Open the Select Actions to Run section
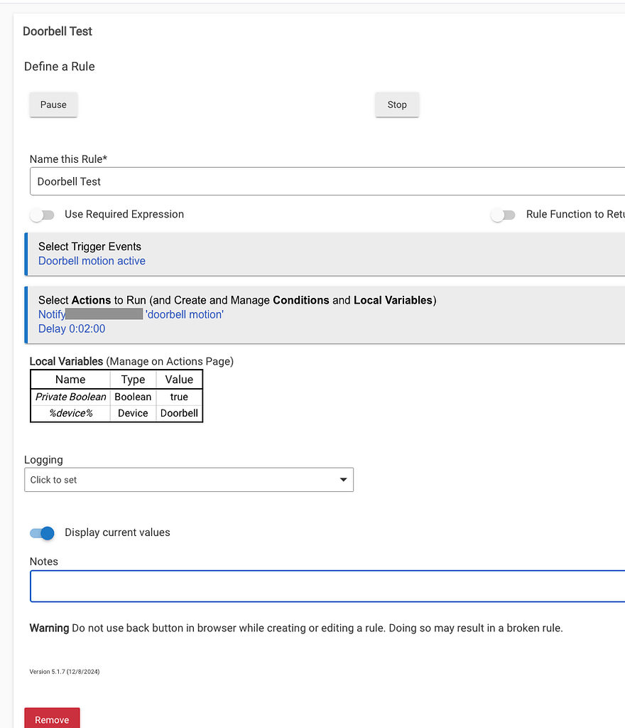This screenshot has width=625, height=728. [x=142, y=300]
